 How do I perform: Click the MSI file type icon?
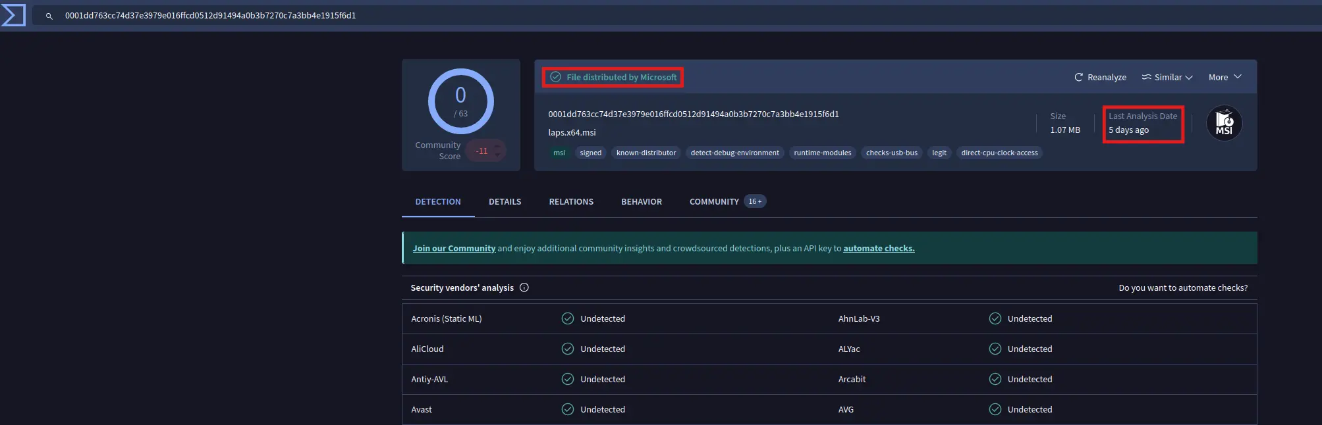click(1224, 123)
